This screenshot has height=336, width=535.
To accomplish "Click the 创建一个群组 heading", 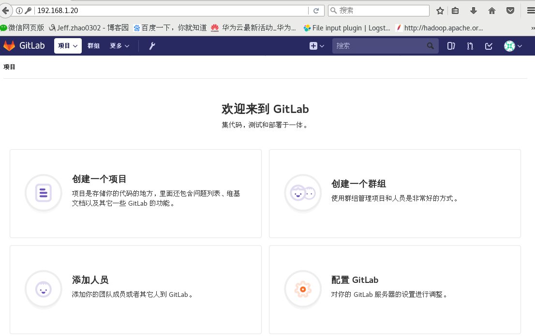I will tap(358, 184).
